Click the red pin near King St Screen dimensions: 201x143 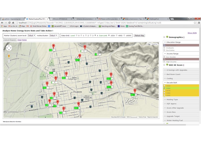click(x=47, y=84)
